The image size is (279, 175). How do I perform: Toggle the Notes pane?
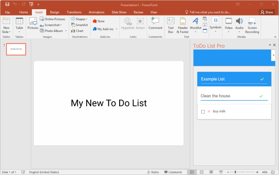[153, 172]
